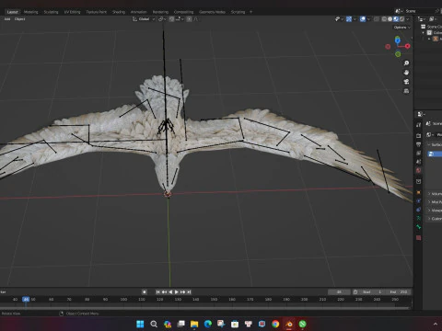This screenshot has width=442, height=331.
Task: Switch perspective/orthographic view grid icon
Action: 406,91
